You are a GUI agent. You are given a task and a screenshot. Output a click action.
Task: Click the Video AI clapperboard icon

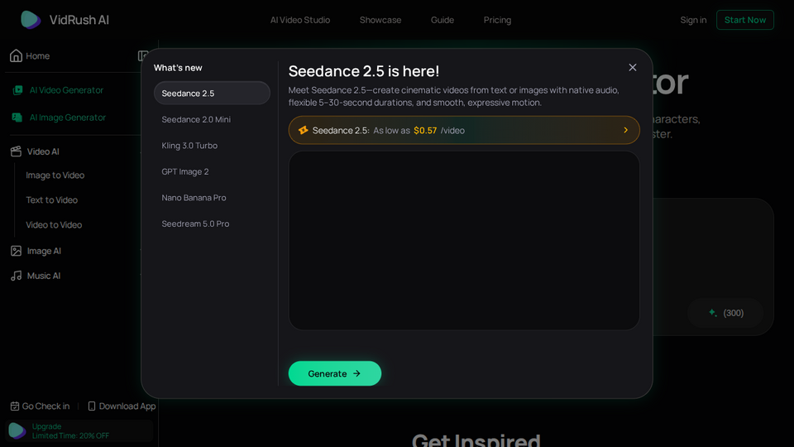coord(17,151)
